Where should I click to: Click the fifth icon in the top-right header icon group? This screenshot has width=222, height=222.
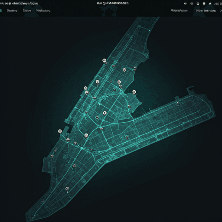click(210, 3)
